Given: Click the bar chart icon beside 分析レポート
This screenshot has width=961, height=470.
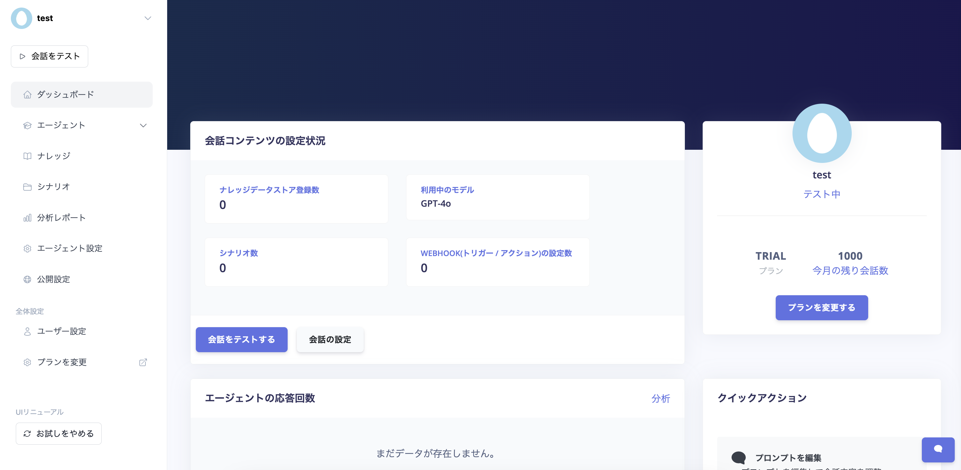Looking at the screenshot, I should pyautogui.click(x=27, y=218).
